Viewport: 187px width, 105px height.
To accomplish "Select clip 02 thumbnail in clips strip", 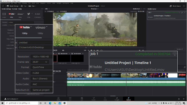I will (64, 58).
